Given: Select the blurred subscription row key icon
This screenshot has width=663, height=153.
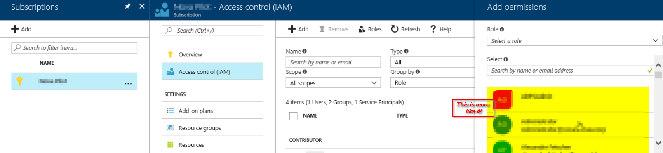Looking at the screenshot, I should point(19,81).
